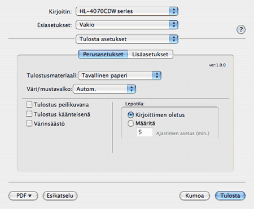Switch to the Lisäasetukset tab
Viewport: 254px width, 209px height.
pyautogui.click(x=150, y=54)
